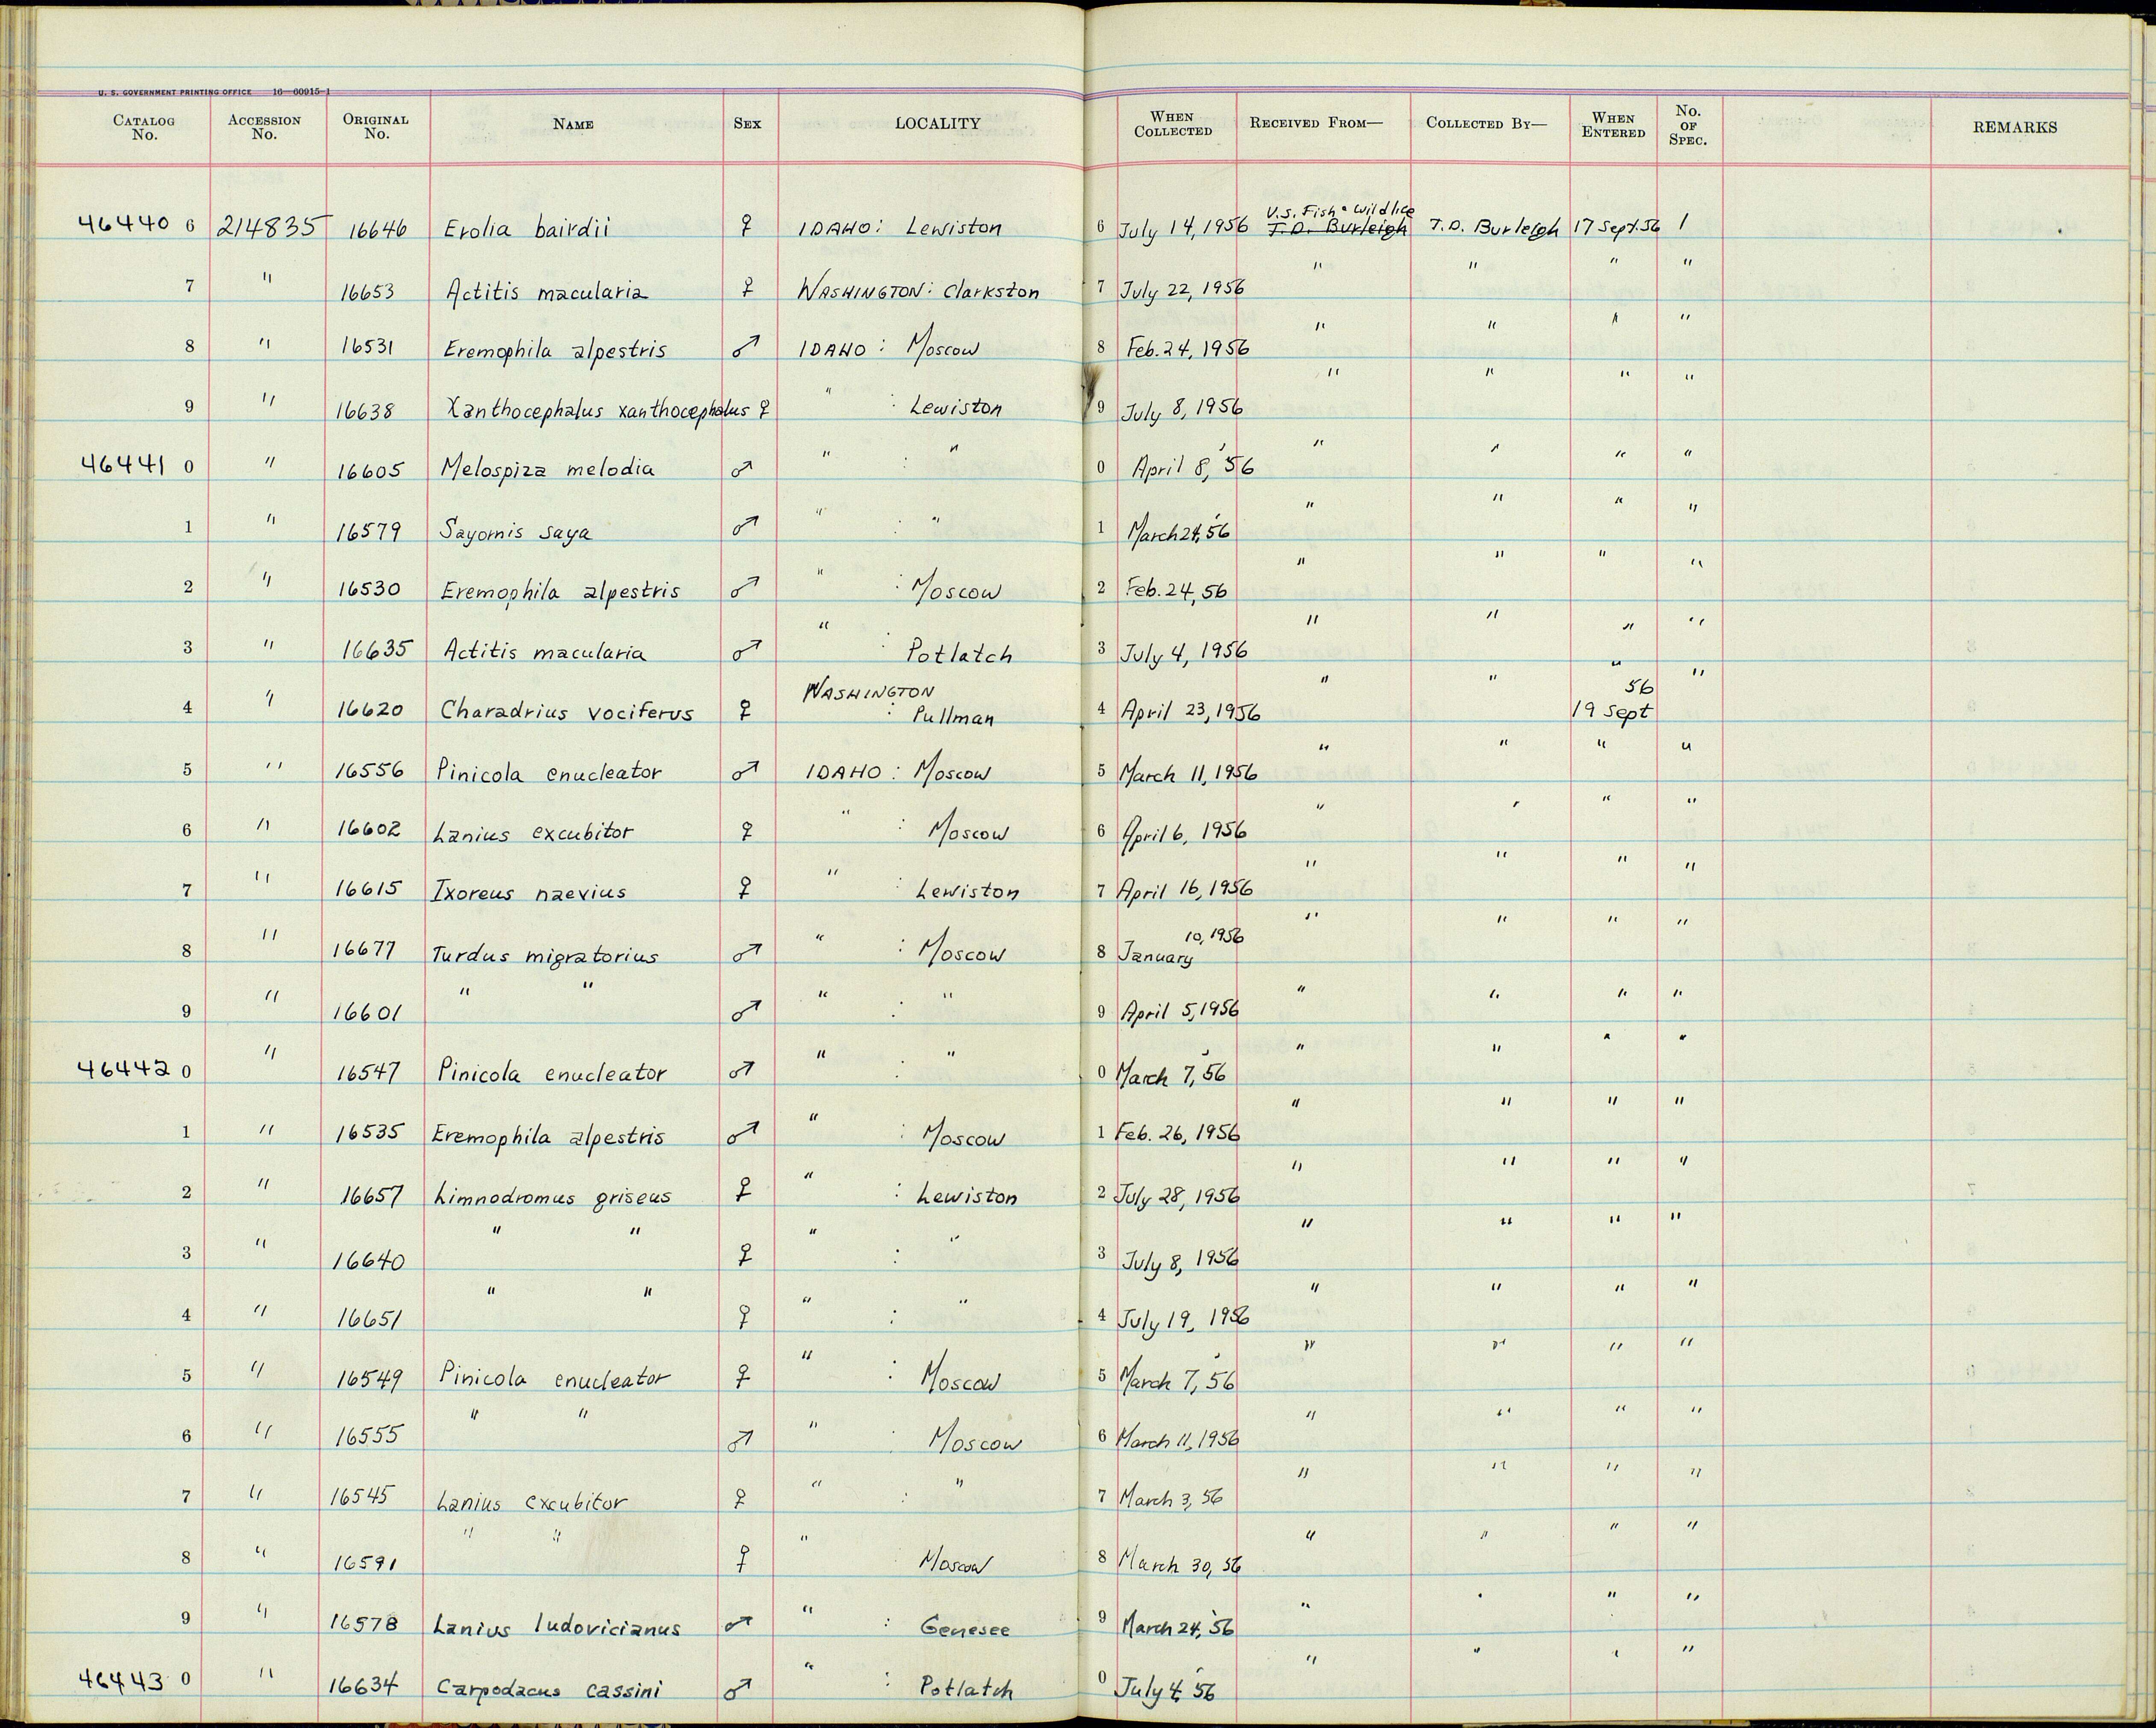Image resolution: width=2156 pixels, height=1728 pixels.
Task: Click 'Lanius ludovicianus' name
Action: pos(557,1627)
